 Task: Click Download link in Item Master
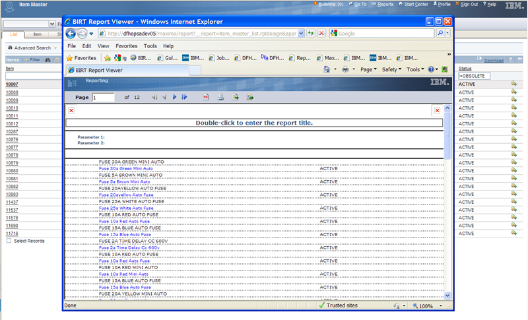[x=494, y=60]
